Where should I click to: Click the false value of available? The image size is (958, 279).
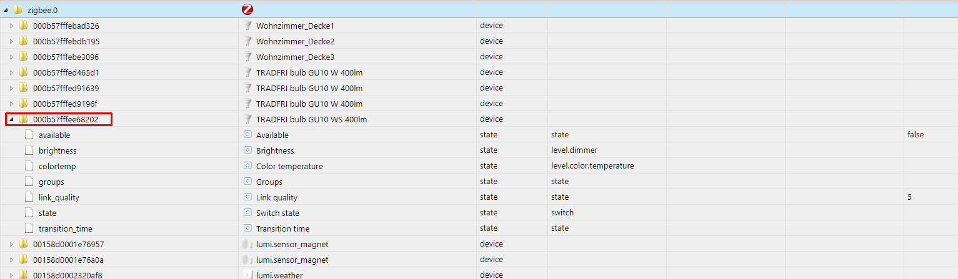(x=916, y=135)
